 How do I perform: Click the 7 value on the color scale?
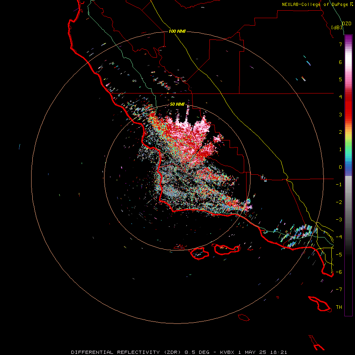coord(340,44)
